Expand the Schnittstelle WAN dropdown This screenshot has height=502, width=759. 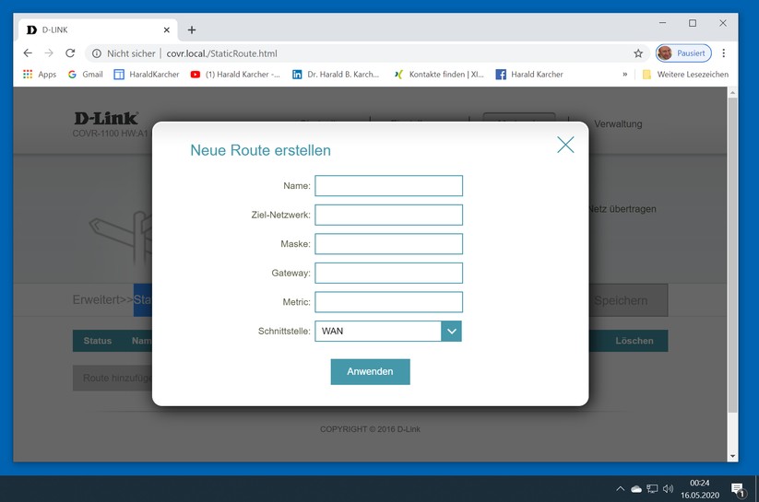(451, 331)
